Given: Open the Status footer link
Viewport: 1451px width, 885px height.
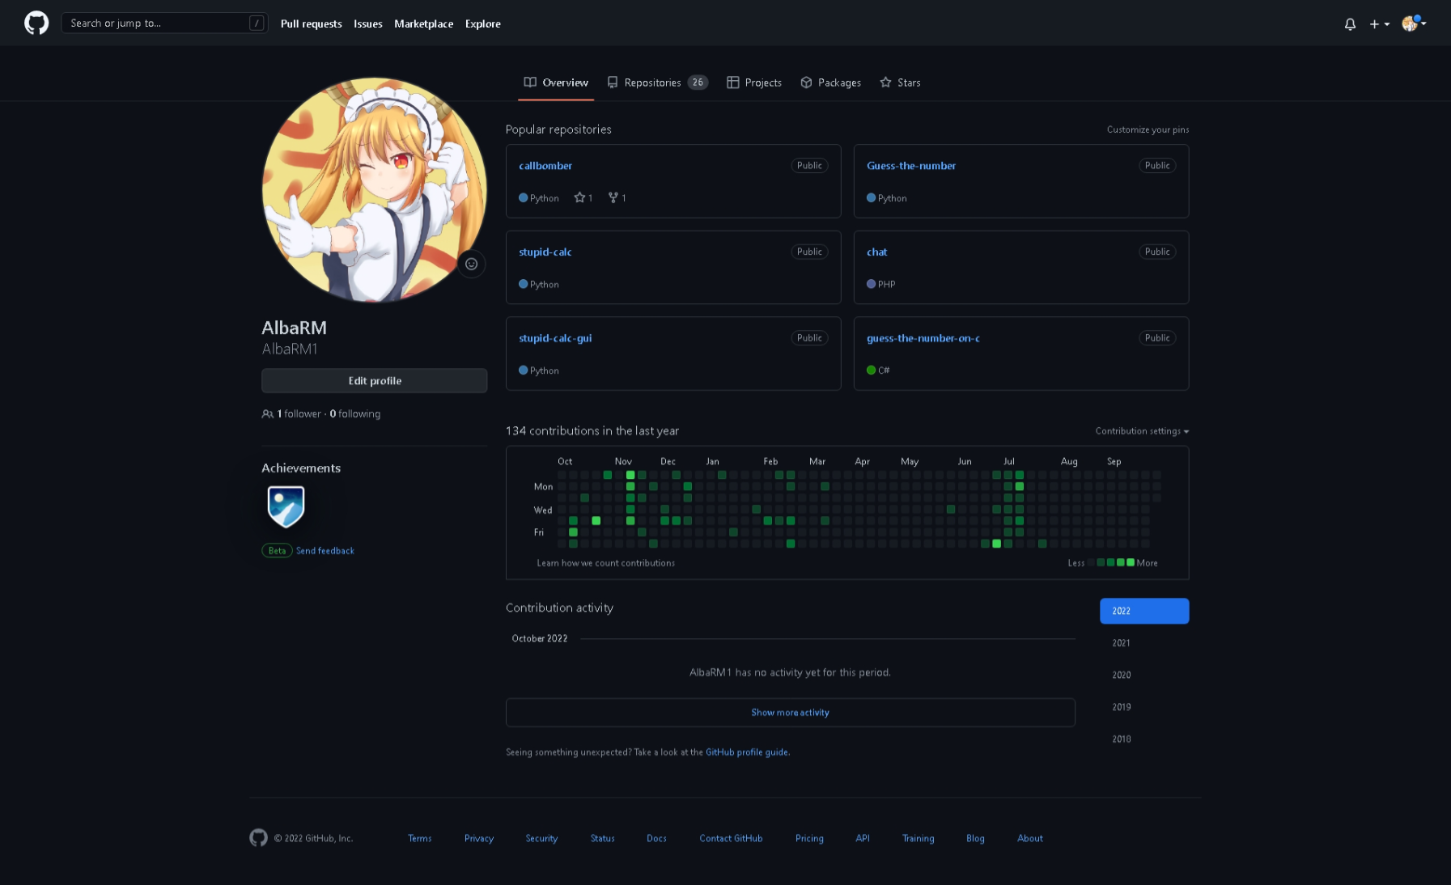Looking at the screenshot, I should 603,839.
